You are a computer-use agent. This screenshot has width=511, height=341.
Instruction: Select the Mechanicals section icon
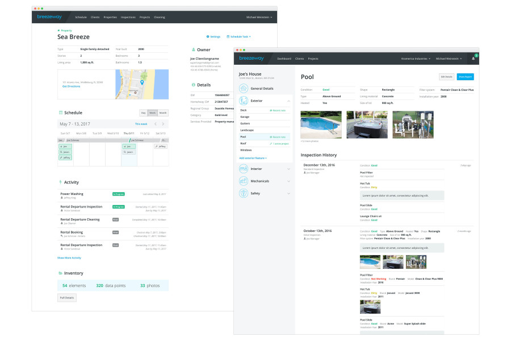pos(244,181)
